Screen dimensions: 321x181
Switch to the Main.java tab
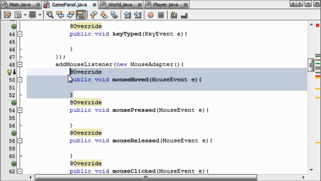pyautogui.click(x=21, y=5)
